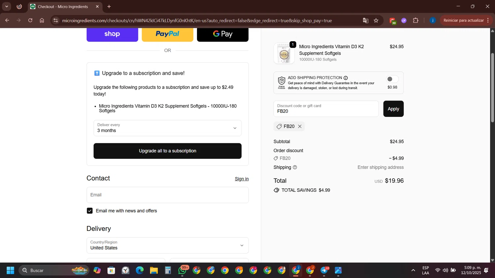
Task: Click Micro Ingredients Vitamin D3 K2 product title
Action: coord(331,50)
